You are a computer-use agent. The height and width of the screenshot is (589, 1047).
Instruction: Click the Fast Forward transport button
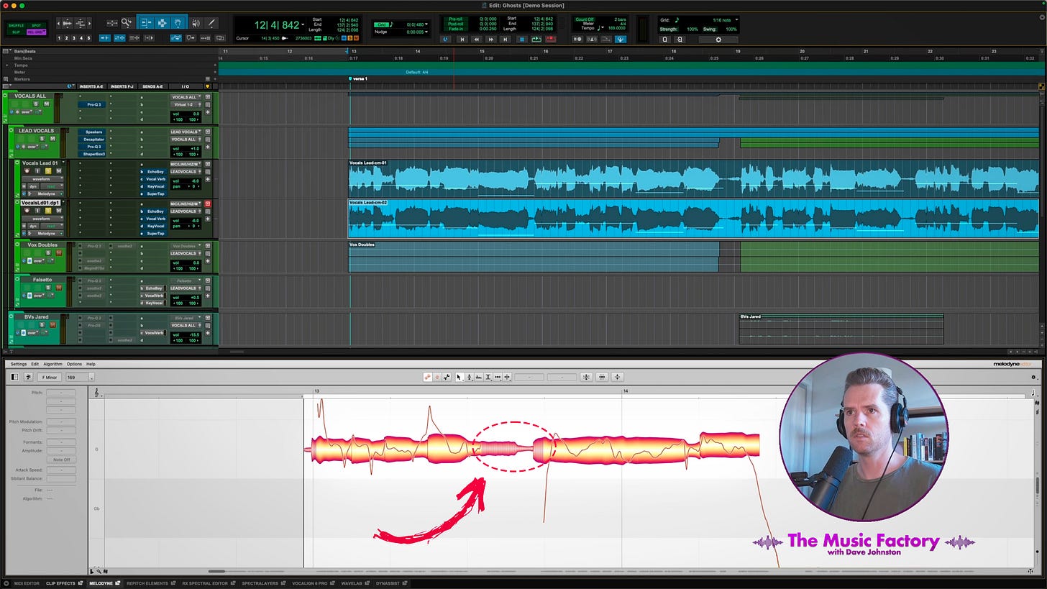click(491, 40)
